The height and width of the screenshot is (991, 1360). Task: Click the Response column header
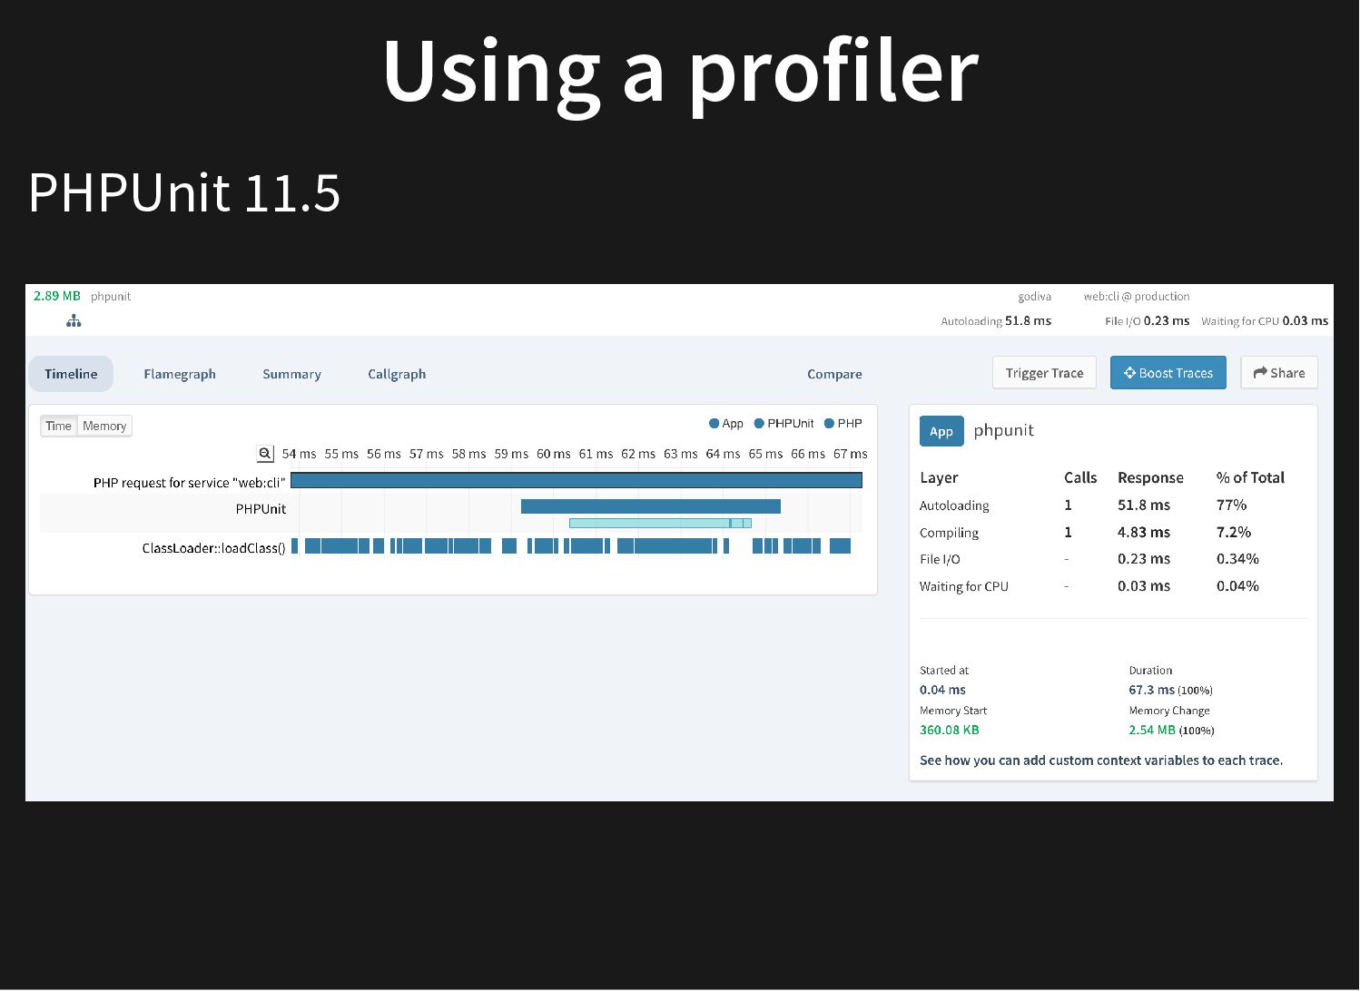pyautogui.click(x=1150, y=477)
